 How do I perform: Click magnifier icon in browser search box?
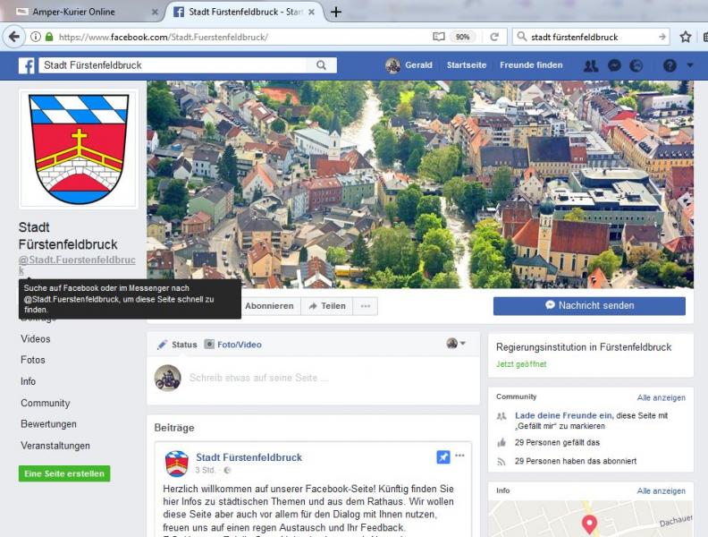521,37
